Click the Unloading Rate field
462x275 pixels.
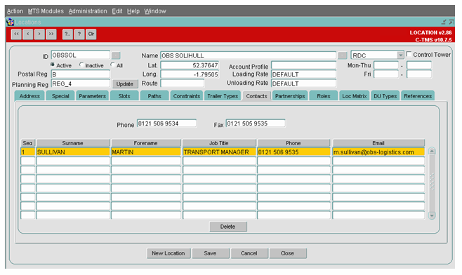click(x=303, y=83)
